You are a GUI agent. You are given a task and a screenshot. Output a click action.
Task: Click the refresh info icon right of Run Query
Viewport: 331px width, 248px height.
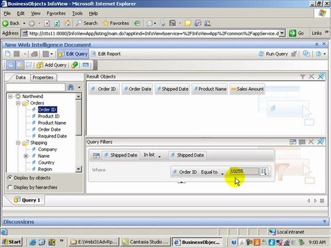click(x=305, y=54)
